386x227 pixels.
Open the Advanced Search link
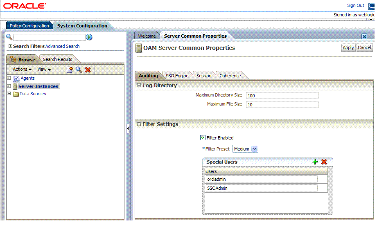(x=62, y=46)
